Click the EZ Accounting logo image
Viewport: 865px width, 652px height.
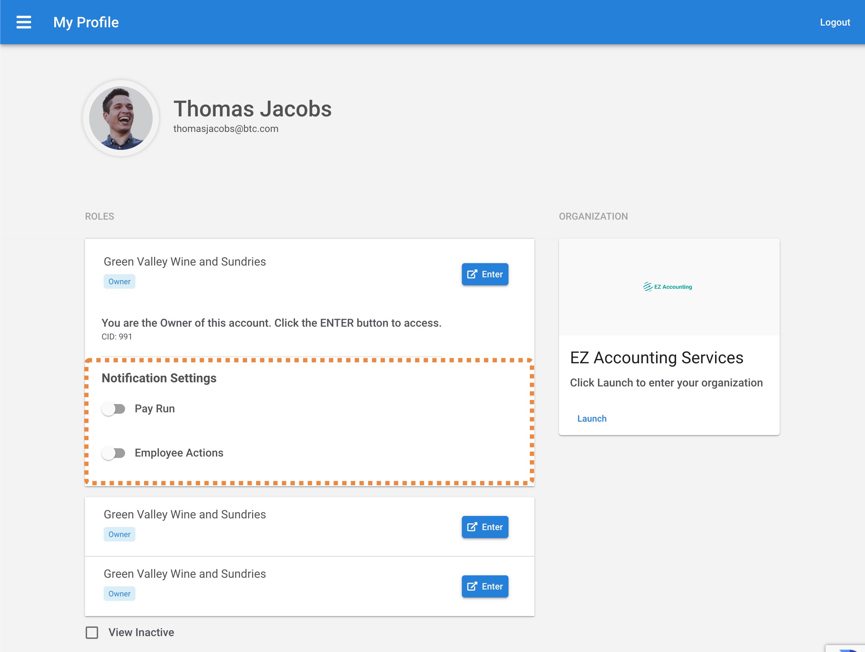pos(667,287)
